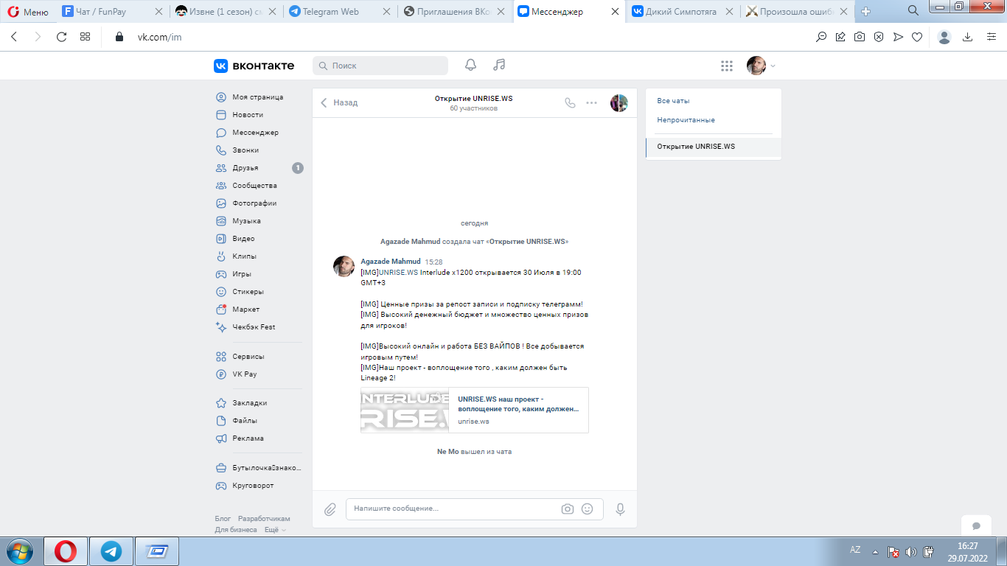1007x566 pixels.
Task: Reload the page using browser refresh icon
Action: point(62,37)
